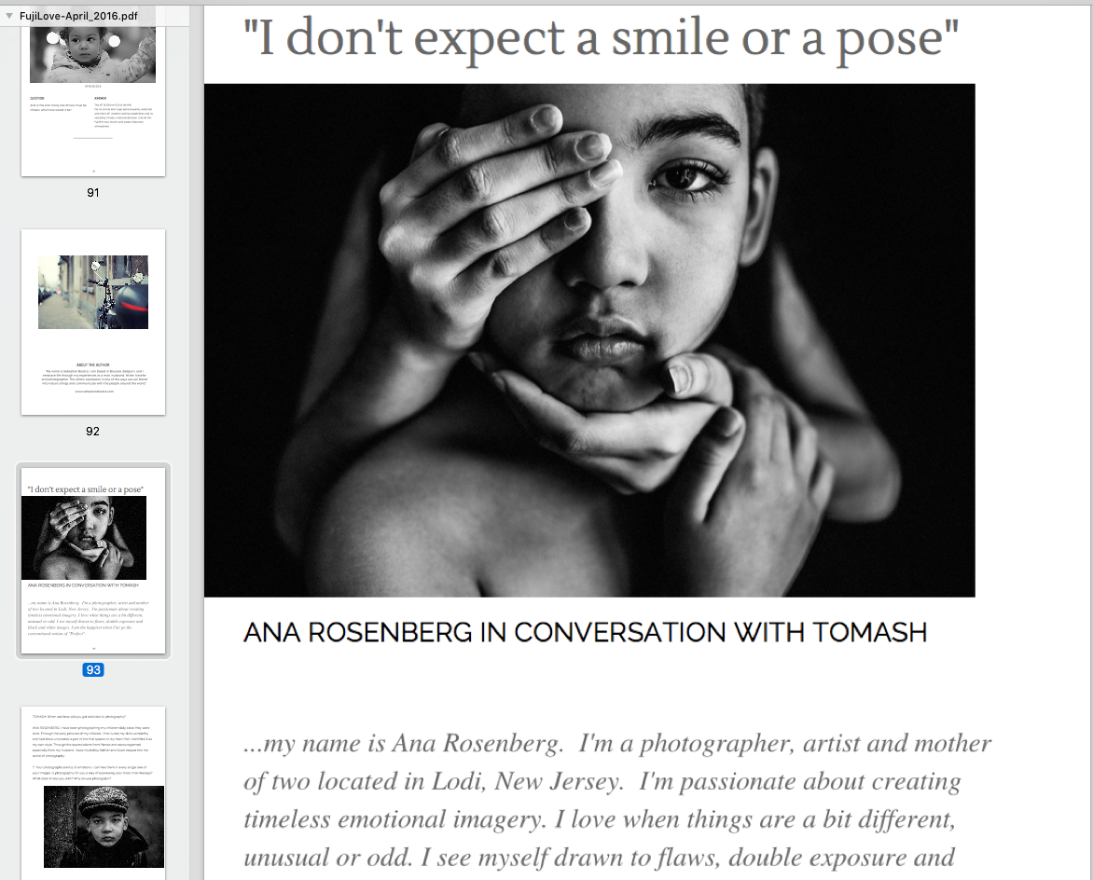Jump to the thumbnail below page 93
This screenshot has height=880, width=1093.
93,793
